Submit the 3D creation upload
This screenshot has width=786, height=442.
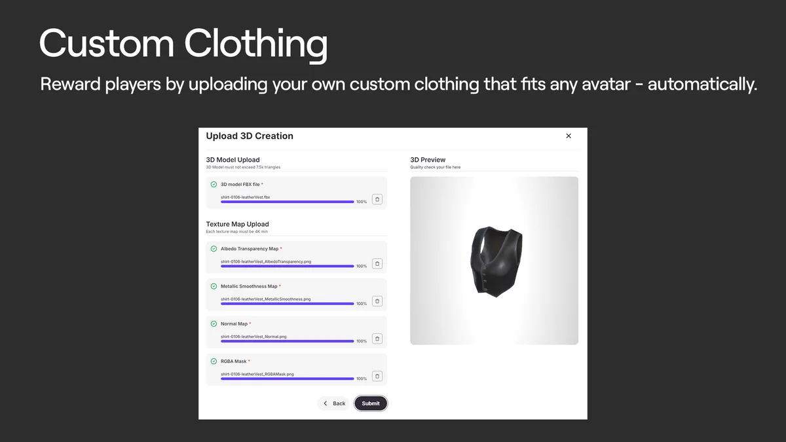pyautogui.click(x=371, y=403)
